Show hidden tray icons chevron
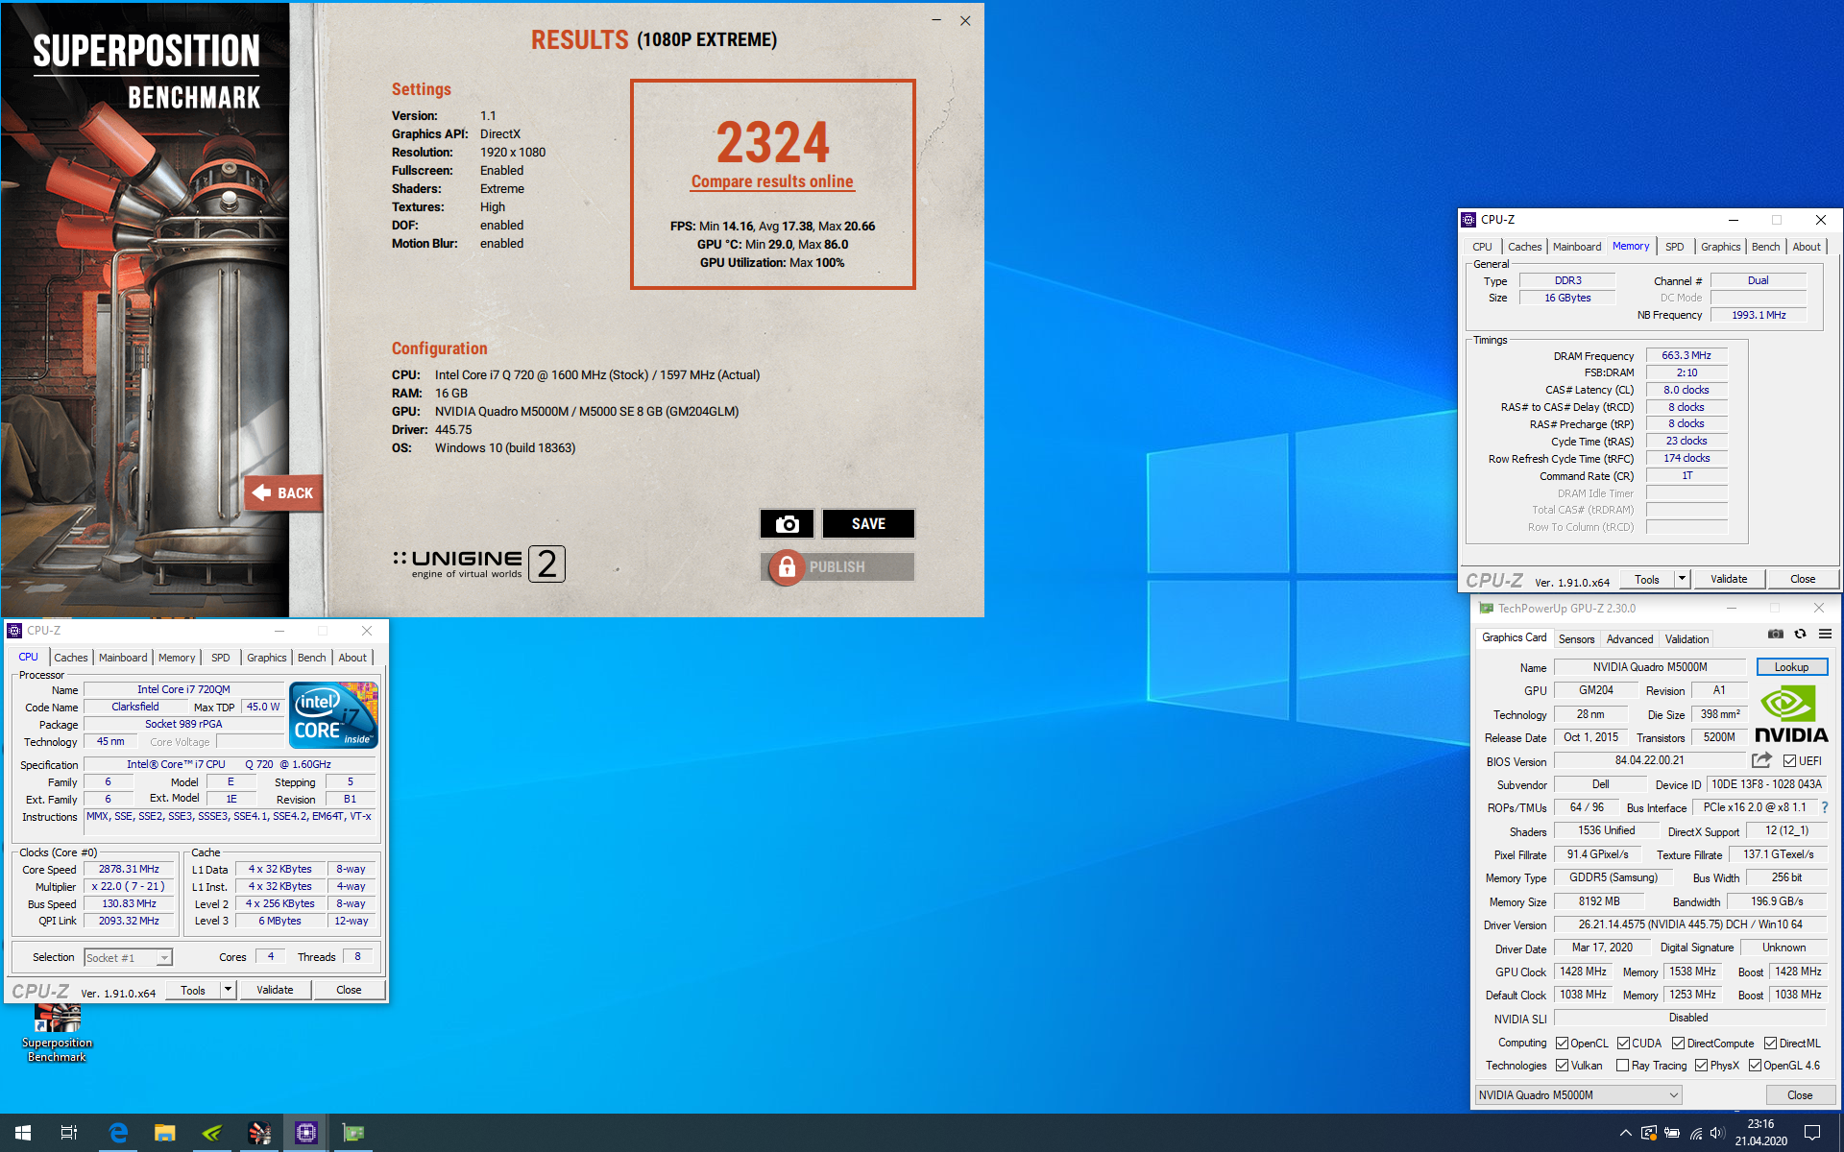1844x1152 pixels. pos(1625,1133)
